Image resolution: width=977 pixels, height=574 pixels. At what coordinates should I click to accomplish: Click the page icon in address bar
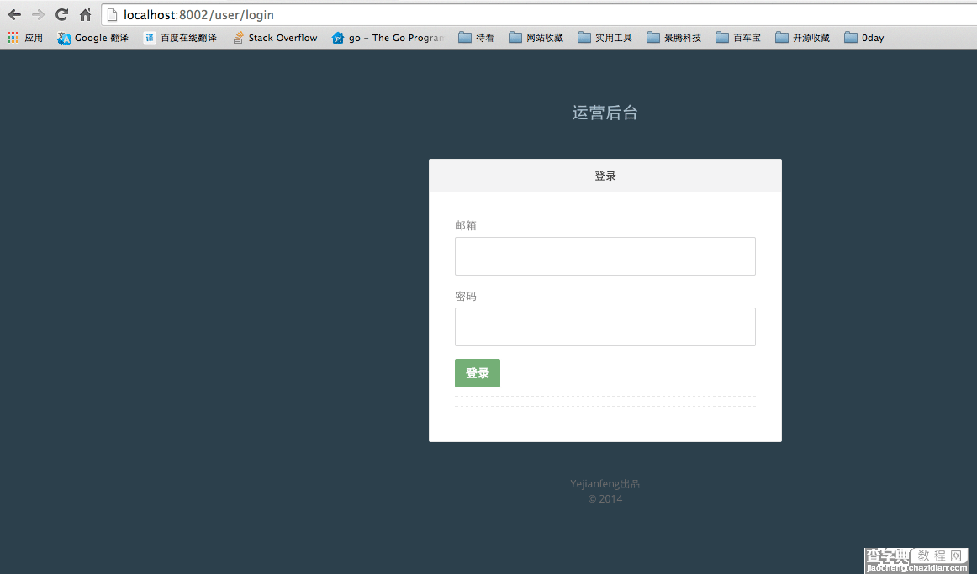(112, 15)
